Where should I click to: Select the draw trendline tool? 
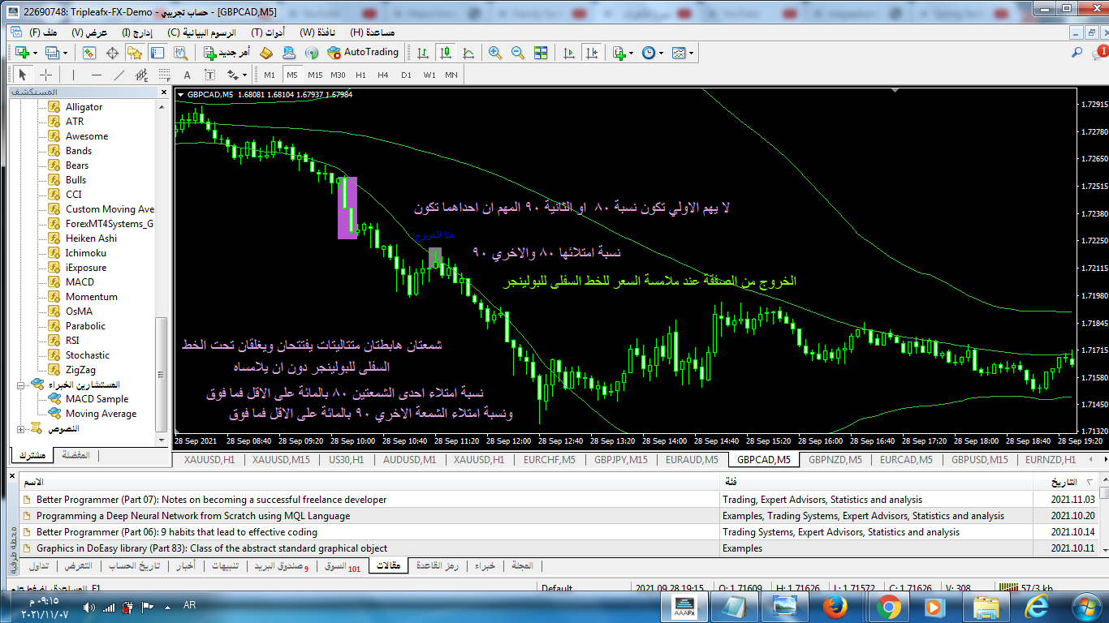click(x=119, y=75)
